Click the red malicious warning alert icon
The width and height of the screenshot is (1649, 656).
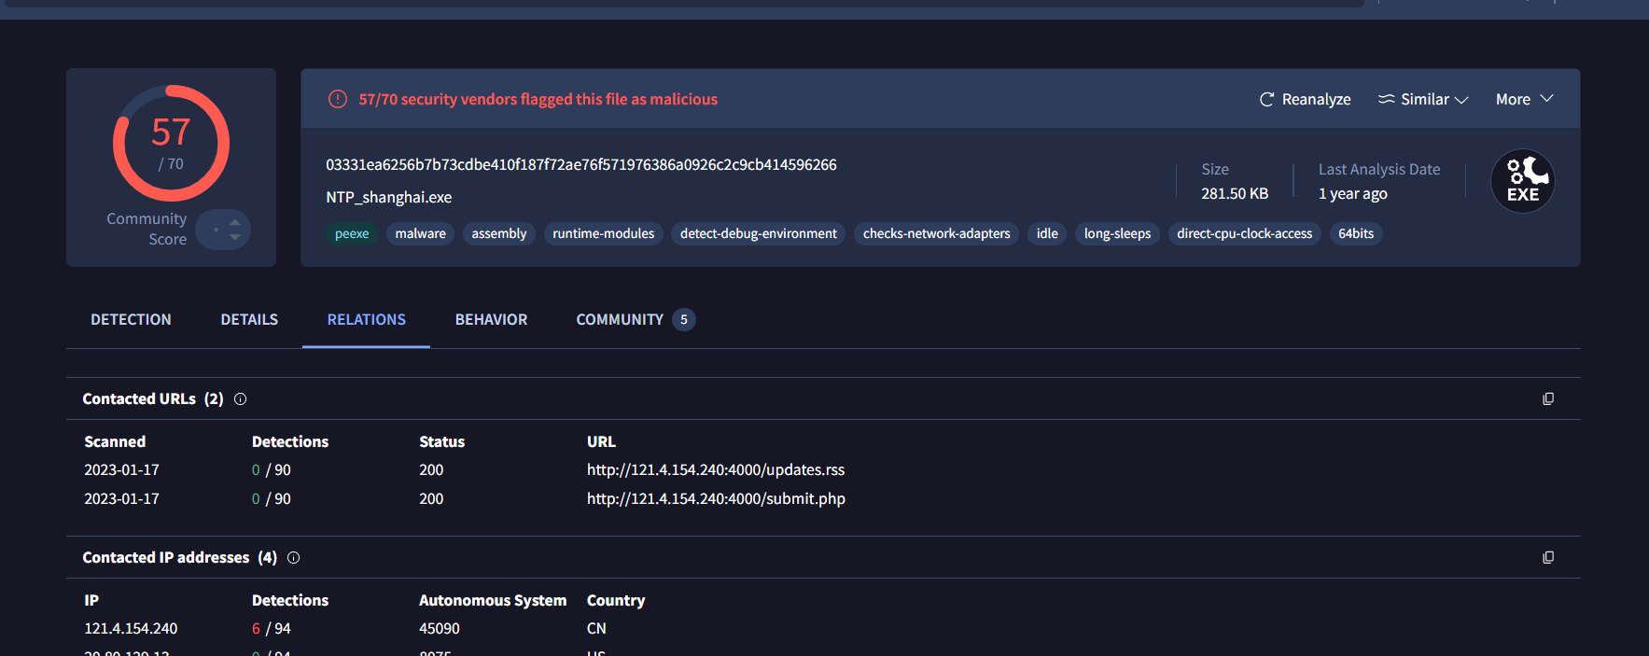click(x=338, y=99)
